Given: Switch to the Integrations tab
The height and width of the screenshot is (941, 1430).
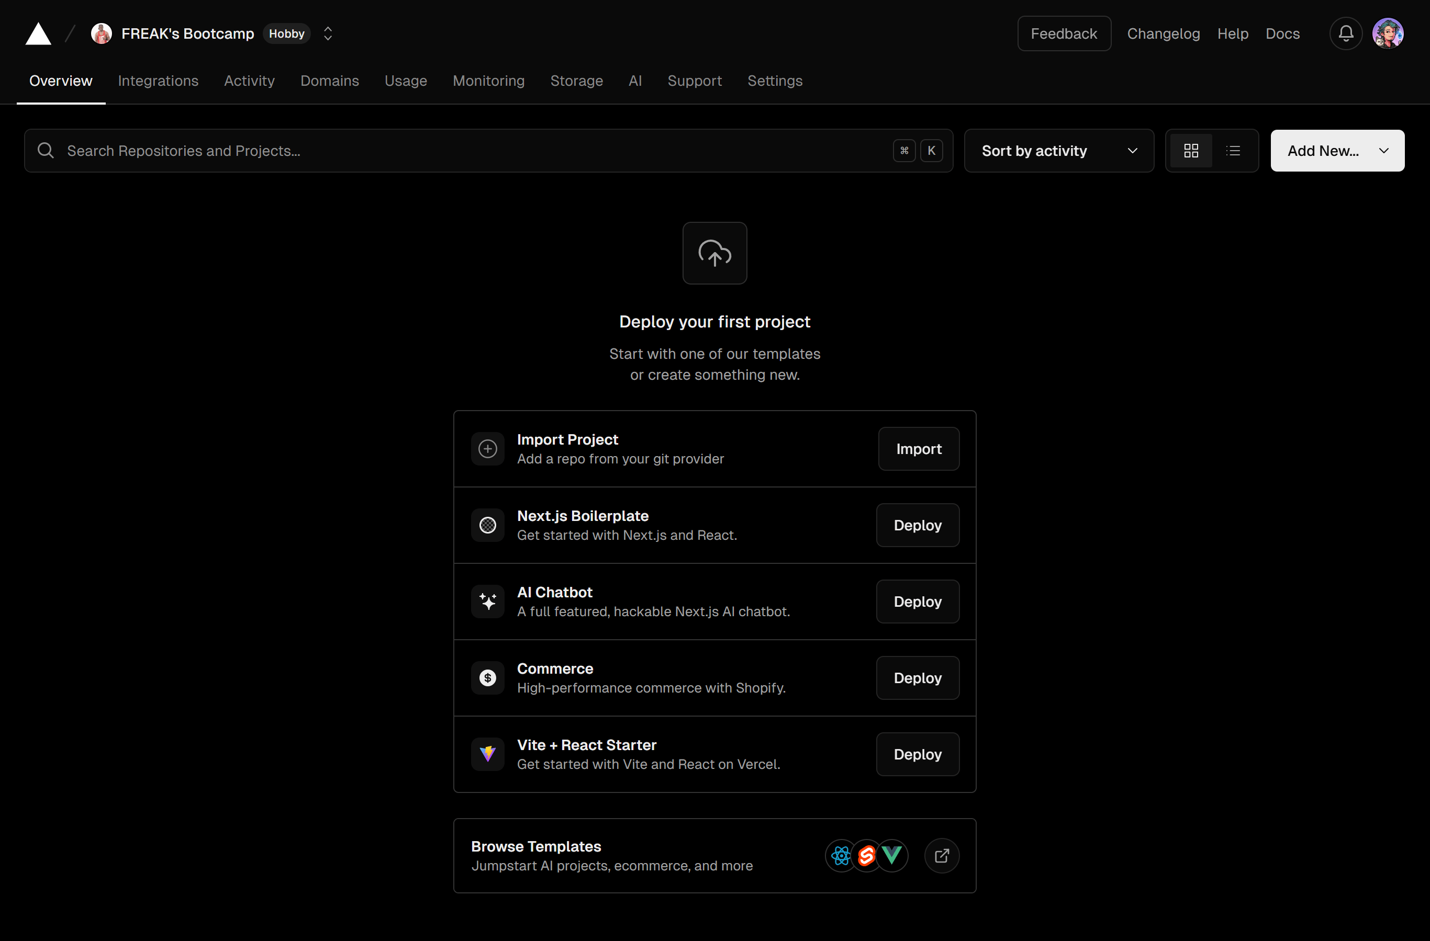Looking at the screenshot, I should click(x=158, y=81).
